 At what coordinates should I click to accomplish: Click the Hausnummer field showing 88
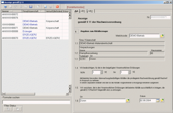tap(157, 53)
